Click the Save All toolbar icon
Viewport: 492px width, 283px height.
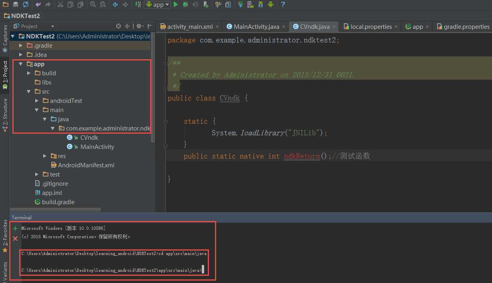click(x=16, y=4)
